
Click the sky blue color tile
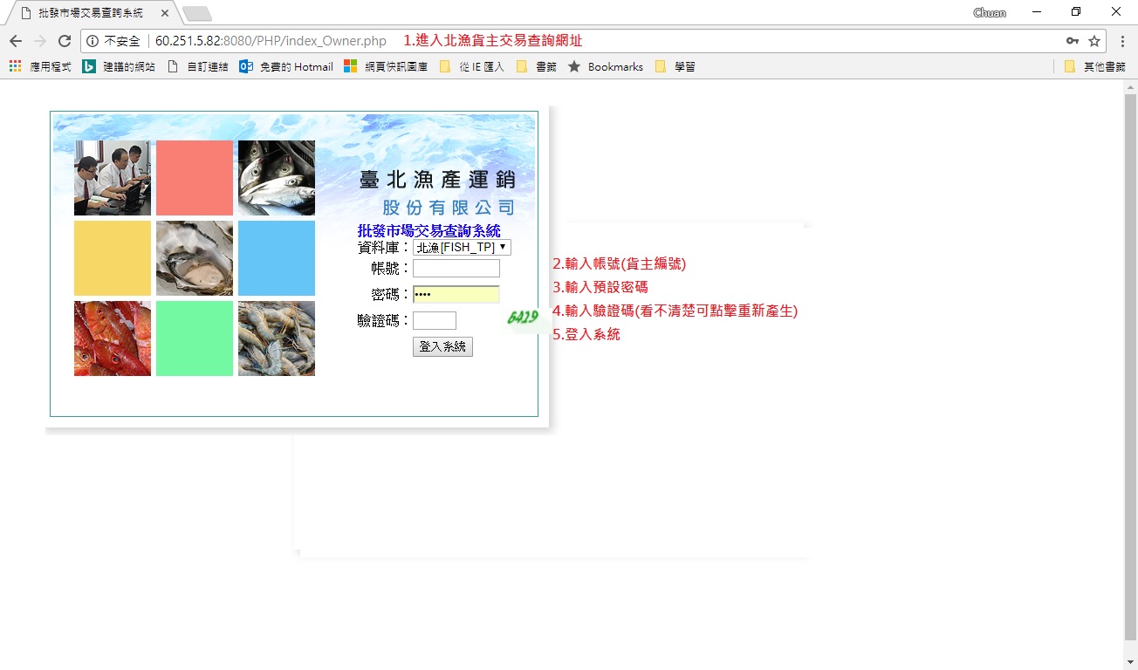tap(277, 258)
